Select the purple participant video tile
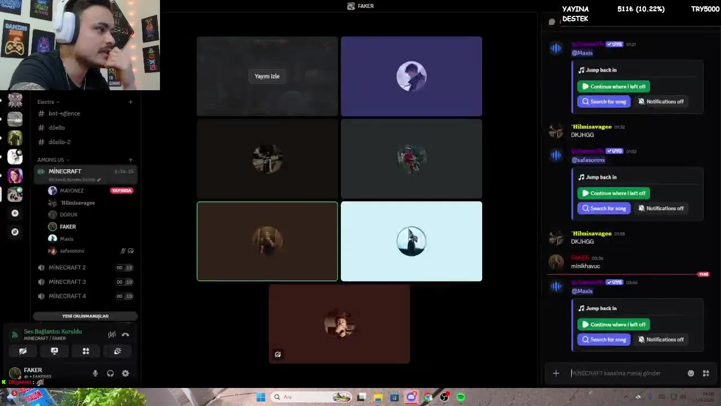Screen dimensions: 721x406 pos(411,76)
